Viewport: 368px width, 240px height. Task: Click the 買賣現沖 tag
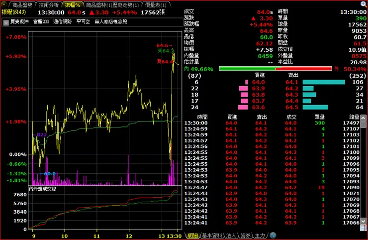pos(19,21)
